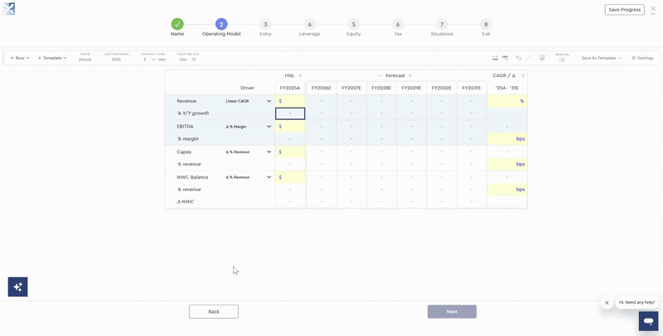Select the units value mm
Image resolution: width=663 pixels, height=336 pixels.
pos(162,60)
